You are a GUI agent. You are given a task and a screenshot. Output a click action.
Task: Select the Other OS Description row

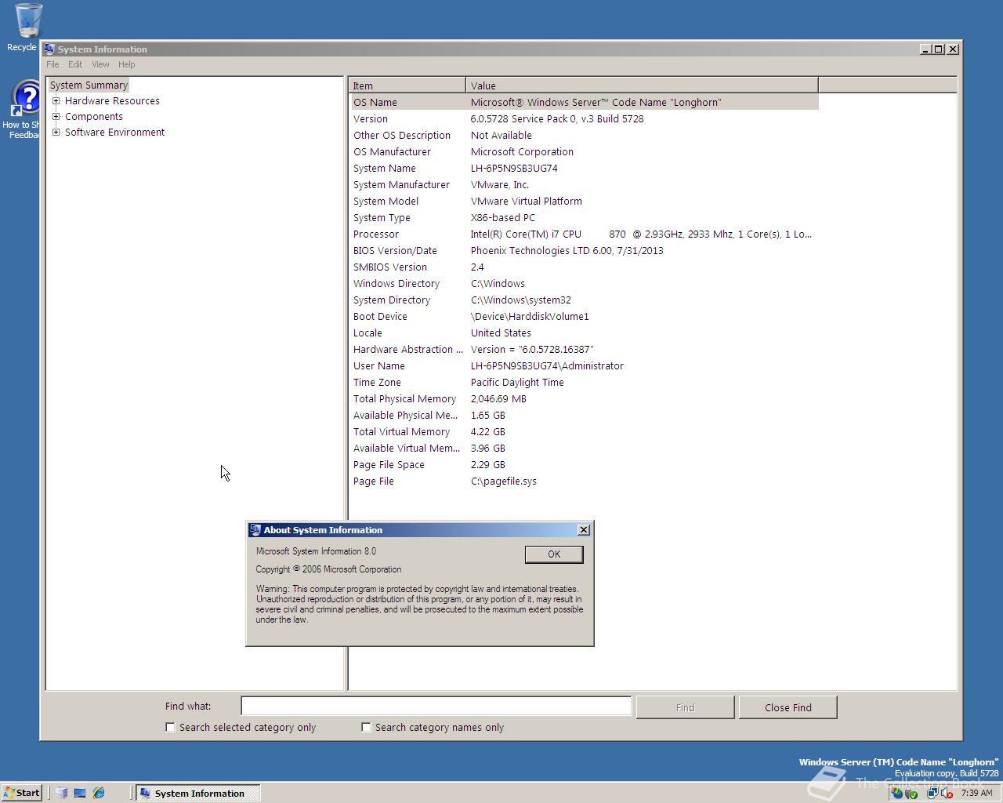click(x=584, y=135)
